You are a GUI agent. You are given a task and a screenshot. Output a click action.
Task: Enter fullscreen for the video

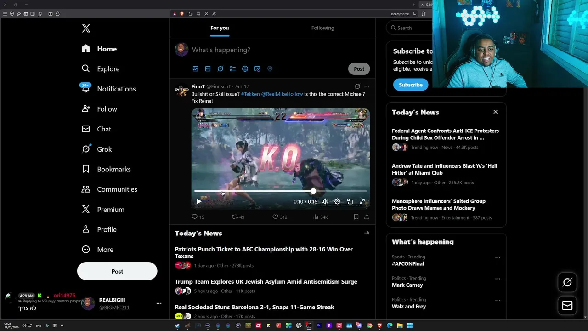click(x=362, y=201)
